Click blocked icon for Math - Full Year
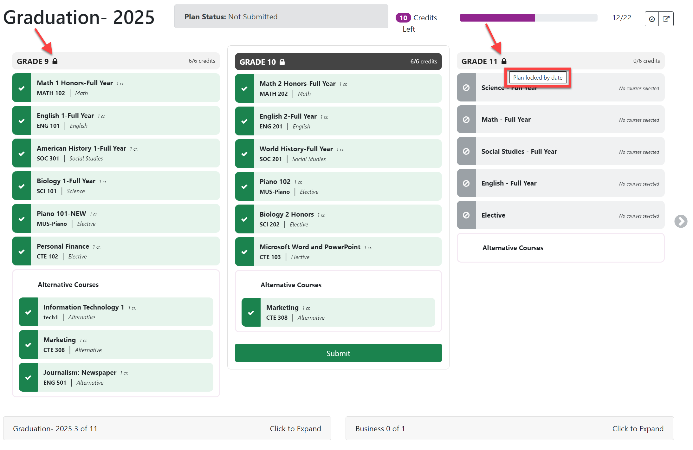The height and width of the screenshot is (450, 693). tap(466, 120)
